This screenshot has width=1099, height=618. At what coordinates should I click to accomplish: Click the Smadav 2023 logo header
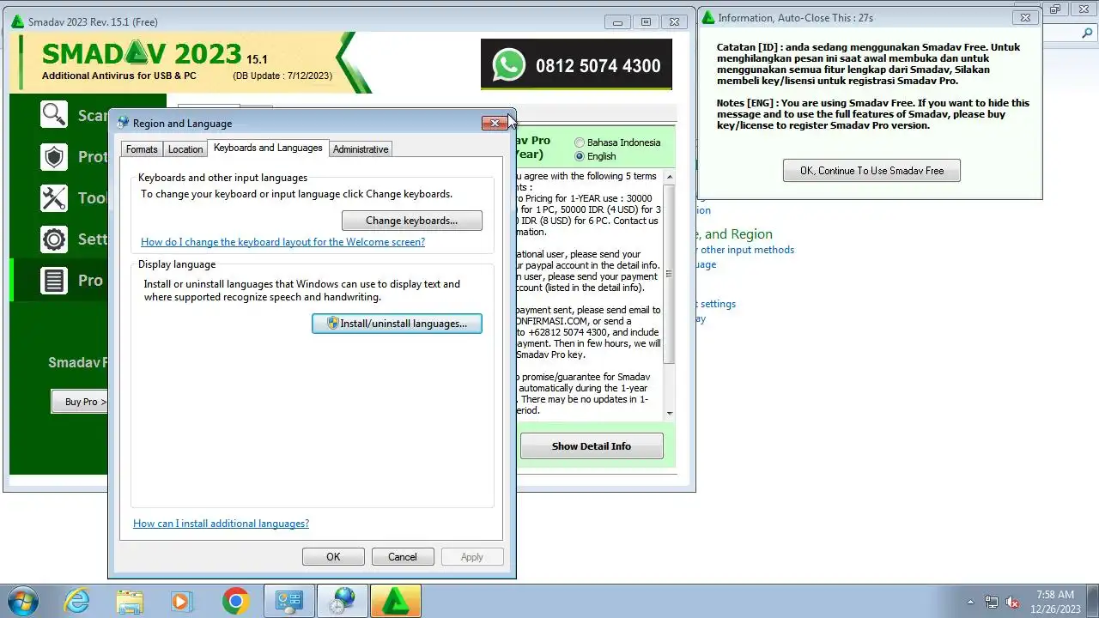142,54
